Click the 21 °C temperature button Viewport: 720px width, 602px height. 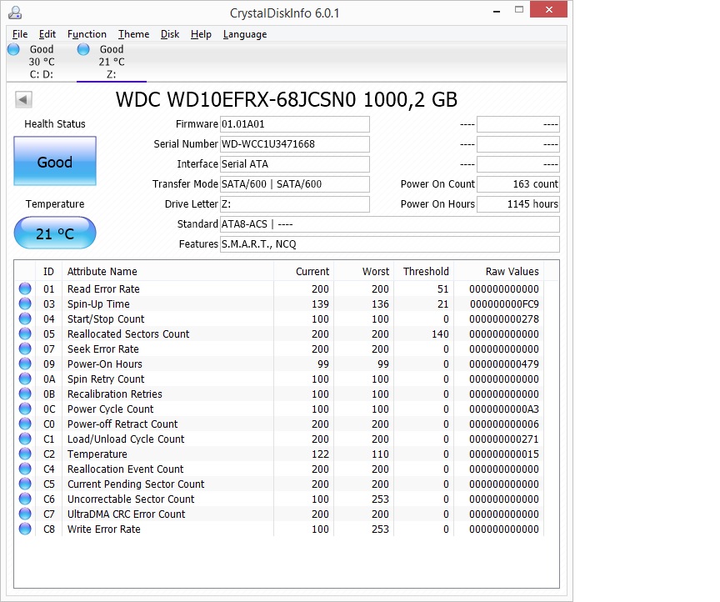coord(55,233)
